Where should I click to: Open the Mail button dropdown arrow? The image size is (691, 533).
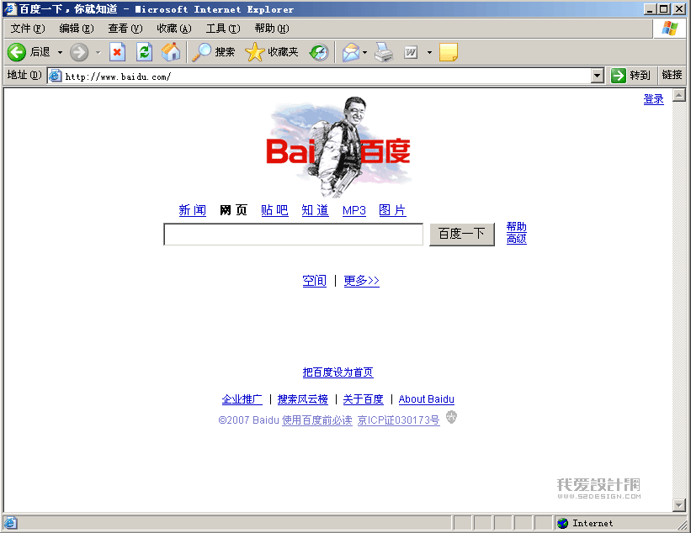(365, 53)
